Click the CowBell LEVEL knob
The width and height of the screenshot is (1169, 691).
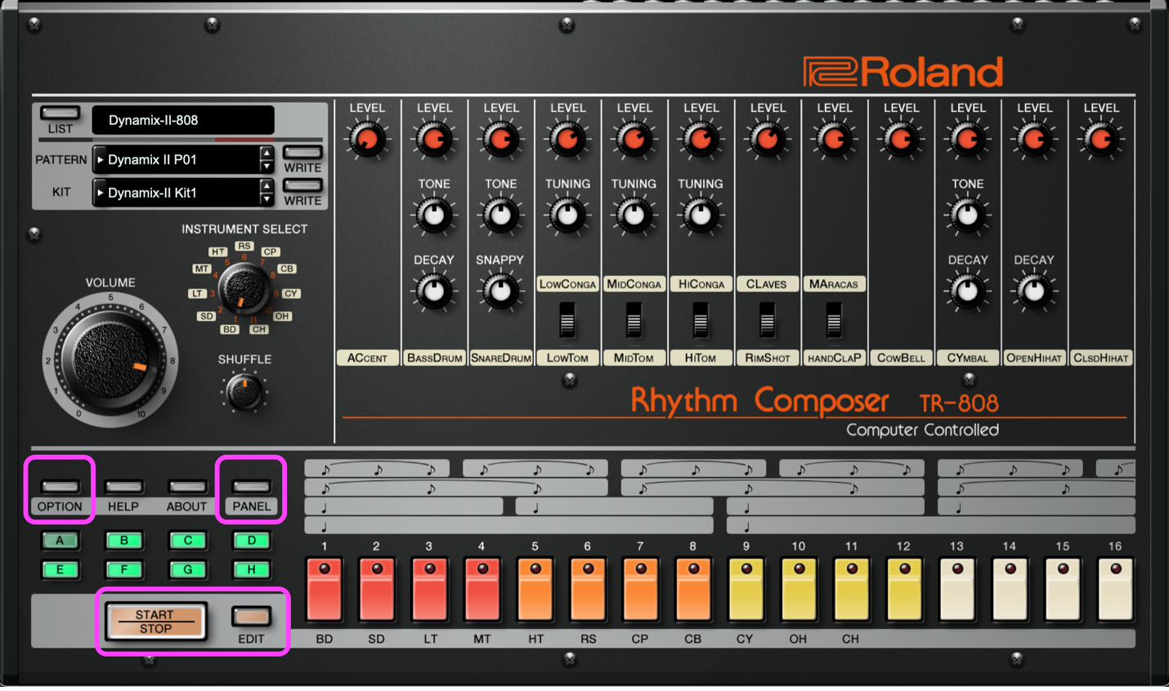901,140
